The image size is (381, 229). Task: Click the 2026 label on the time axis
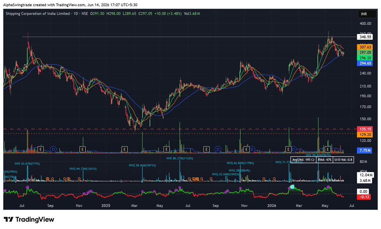tap(272, 205)
